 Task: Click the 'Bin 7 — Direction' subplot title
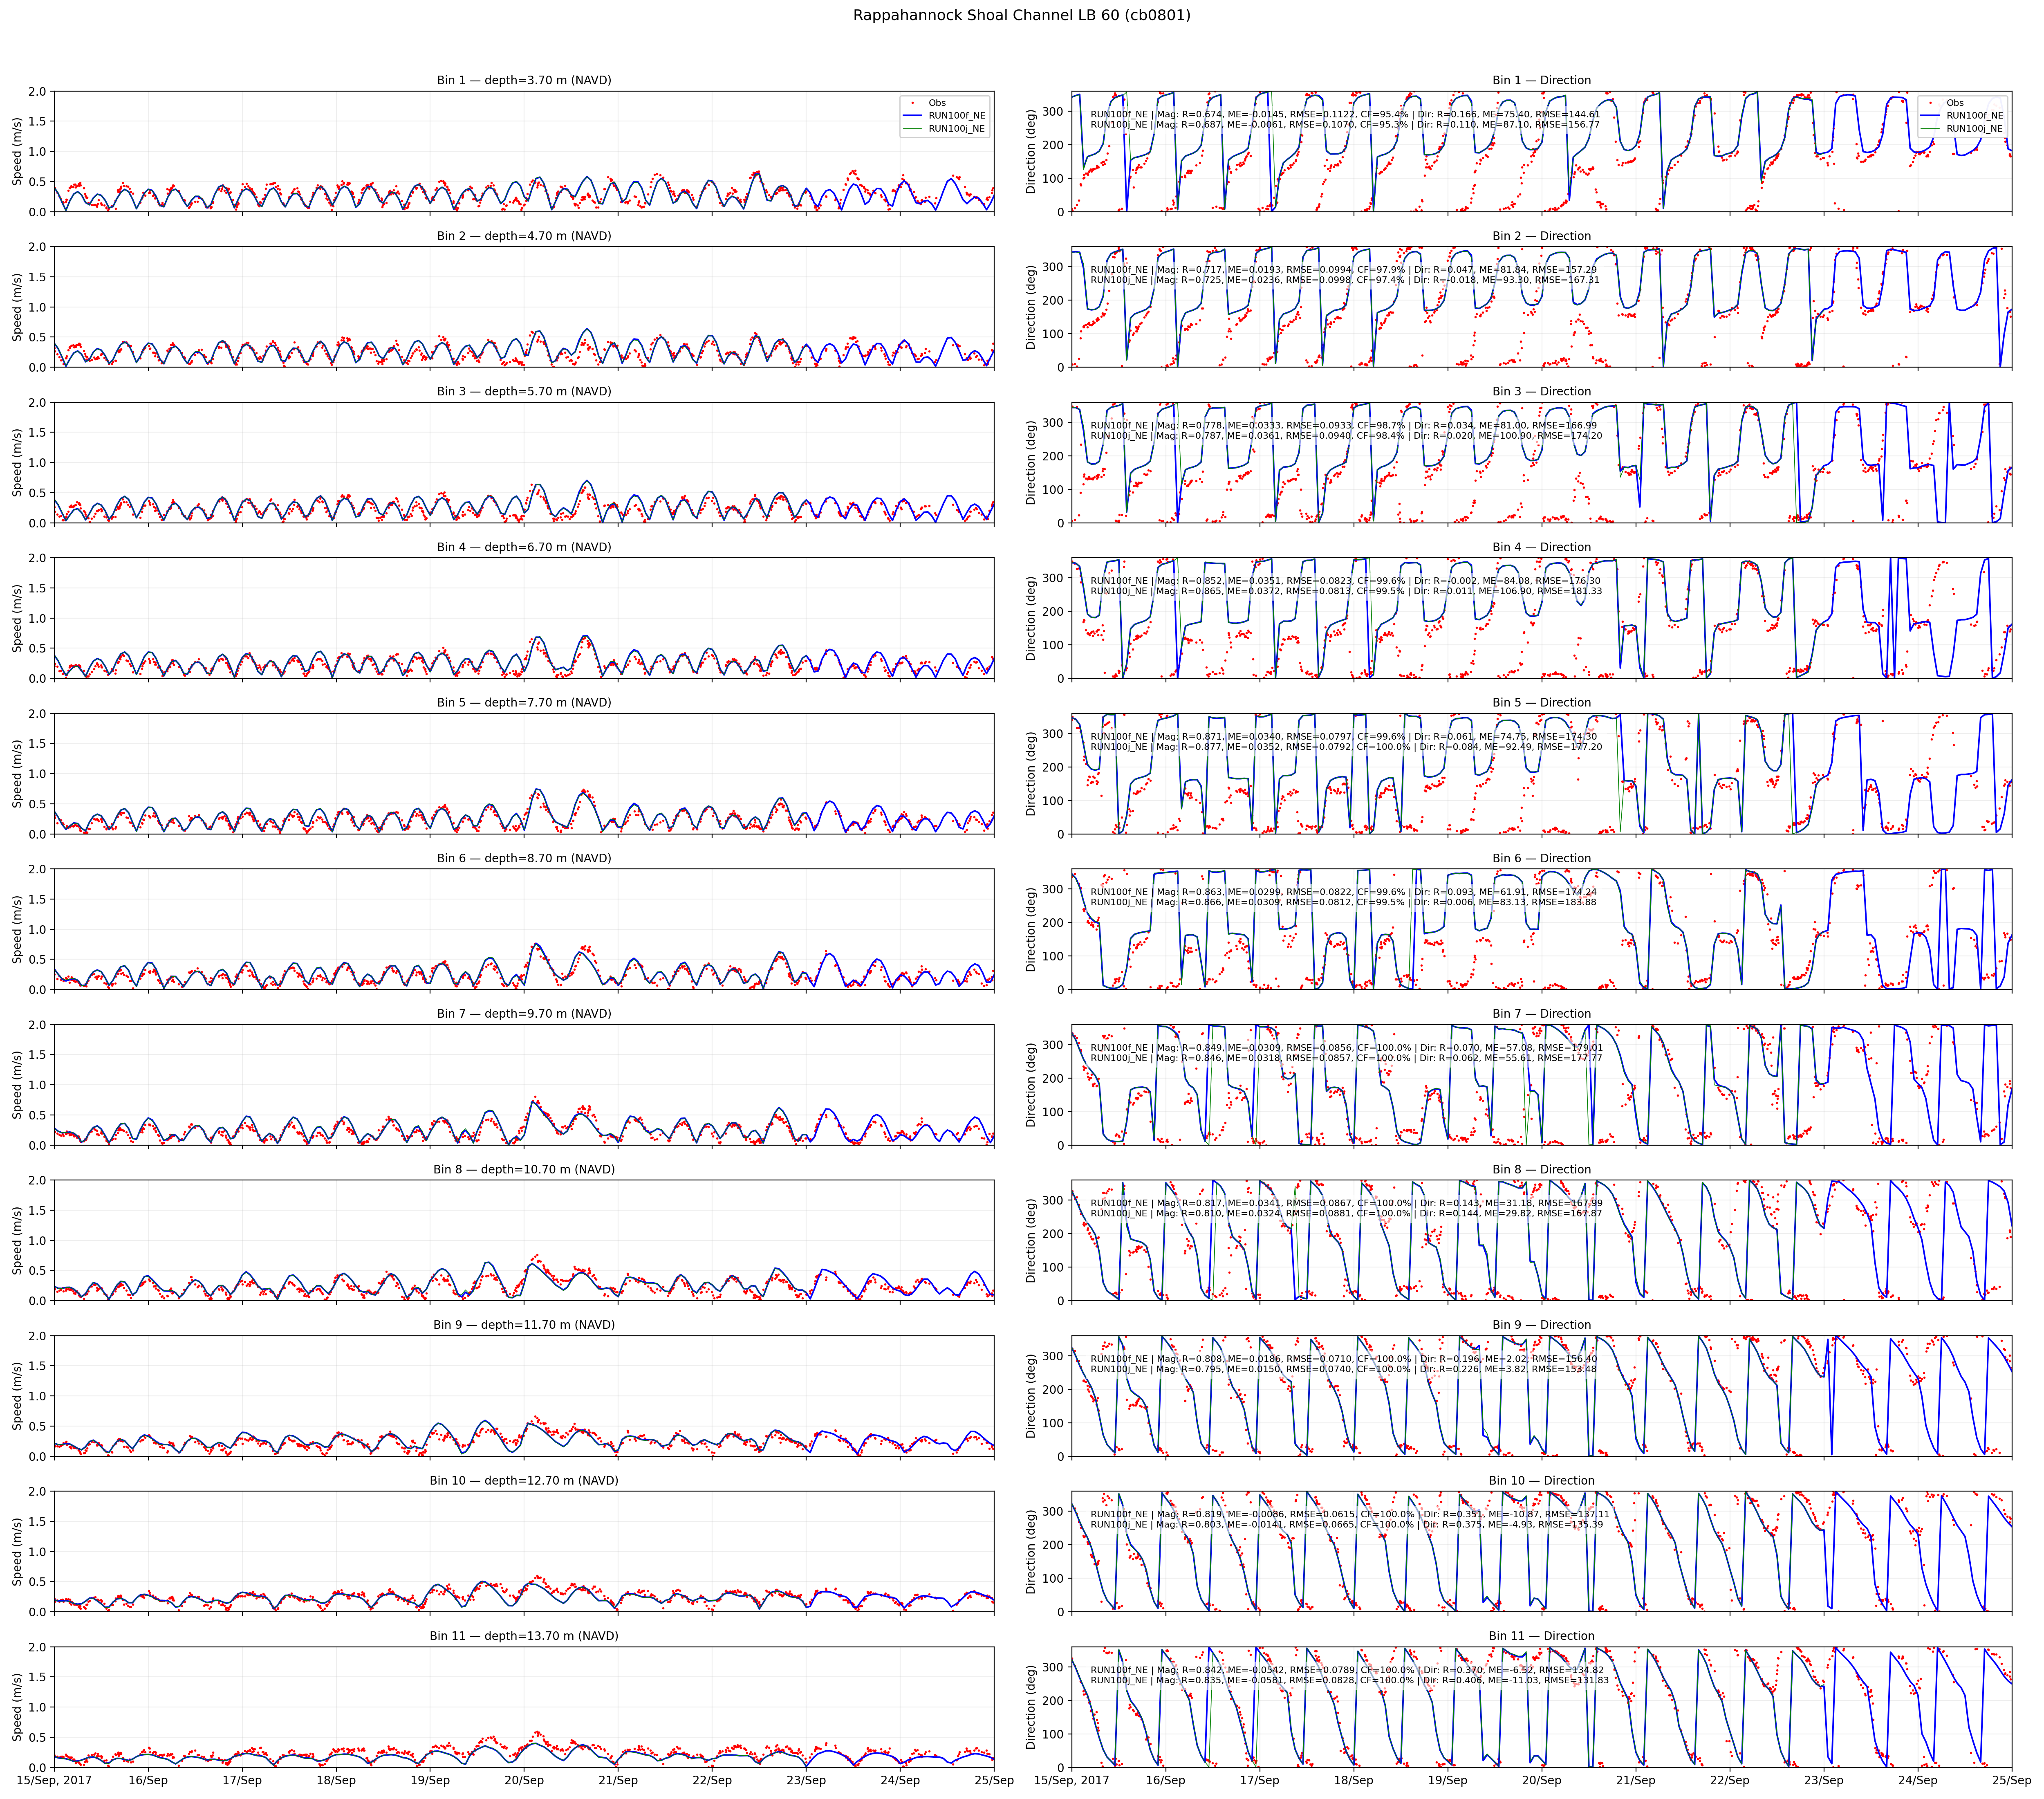(x=1542, y=1013)
